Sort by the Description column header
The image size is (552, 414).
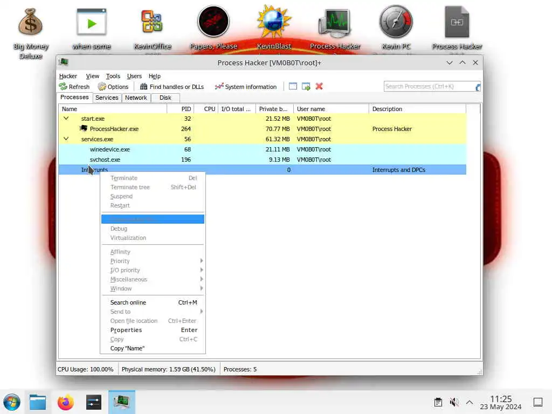pos(417,109)
